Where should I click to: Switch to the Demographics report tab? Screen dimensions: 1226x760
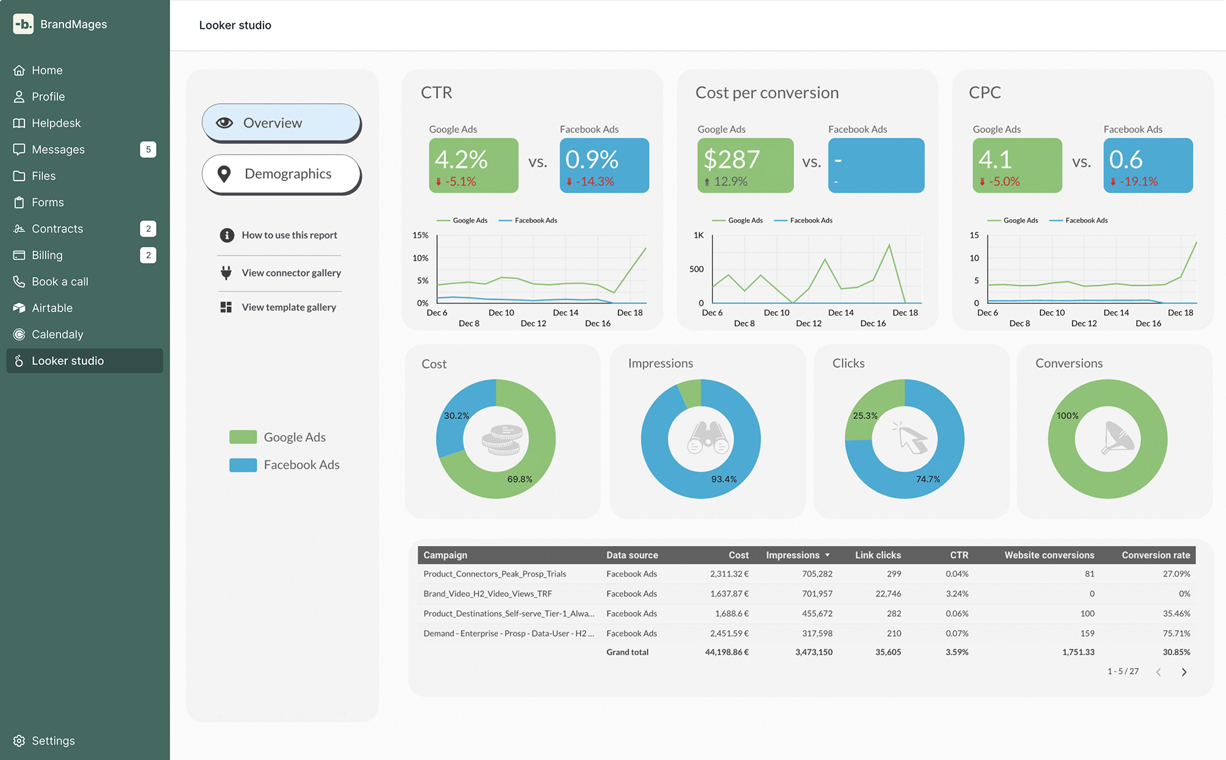[x=281, y=174]
